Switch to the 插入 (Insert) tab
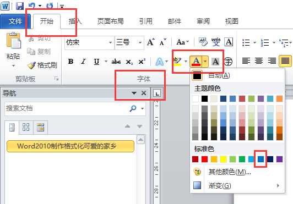The image size is (293, 204). [x=75, y=21]
